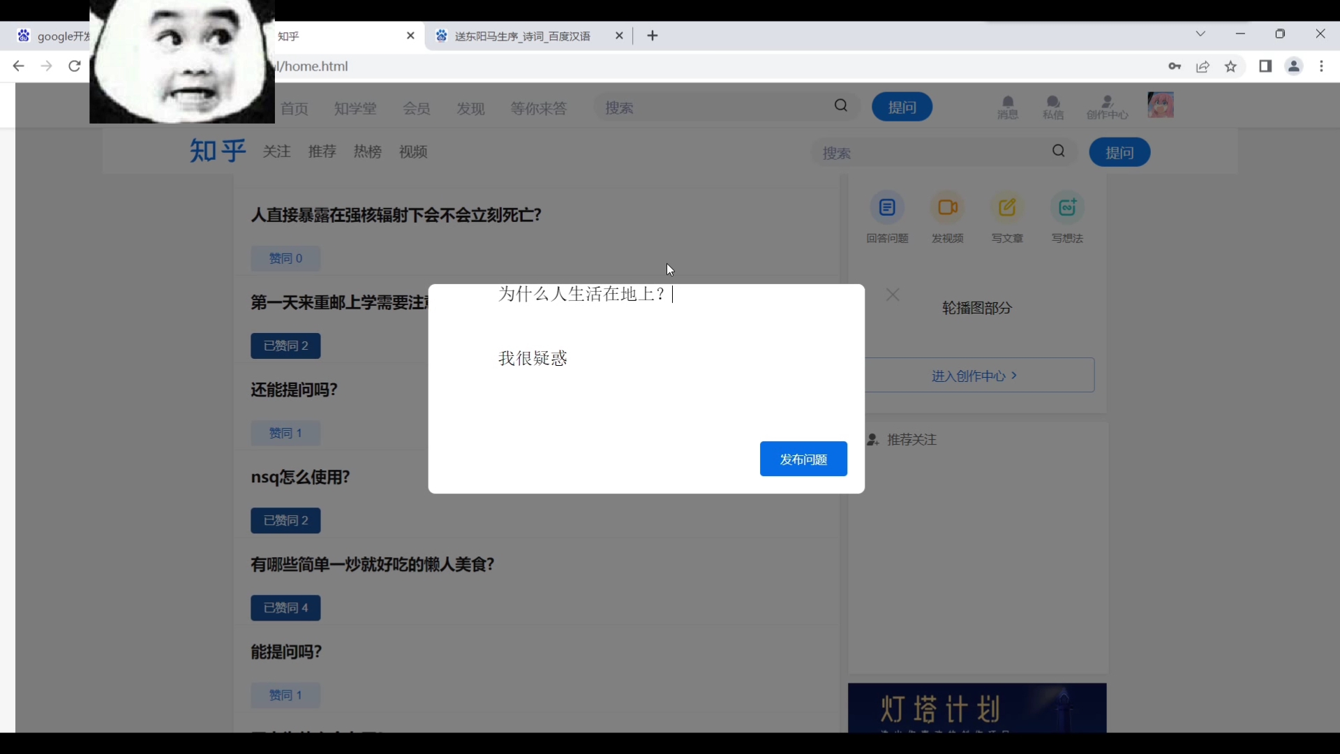
Task: Click the browser back arrow
Action: [18, 66]
